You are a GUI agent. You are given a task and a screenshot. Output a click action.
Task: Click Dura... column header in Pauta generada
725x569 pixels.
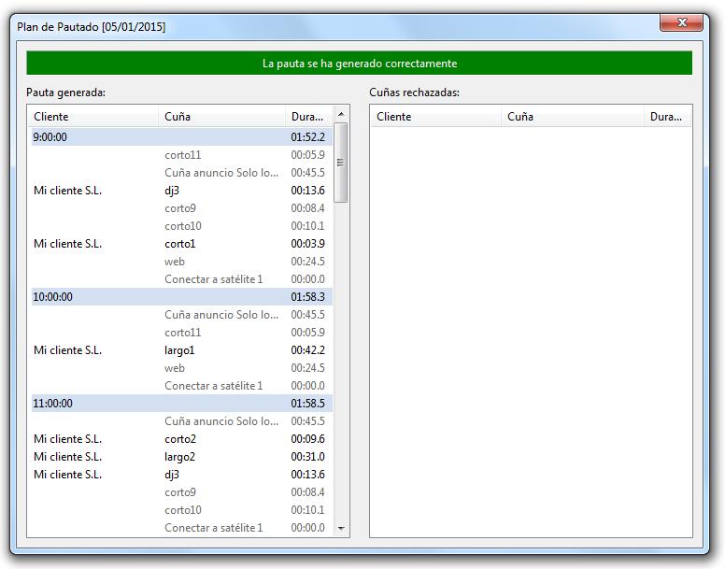pyautogui.click(x=308, y=117)
